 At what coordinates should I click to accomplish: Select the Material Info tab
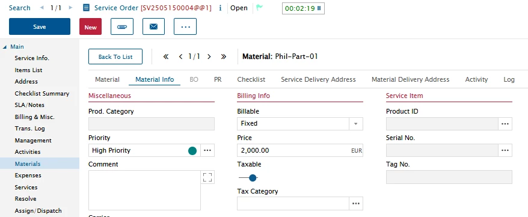155,79
